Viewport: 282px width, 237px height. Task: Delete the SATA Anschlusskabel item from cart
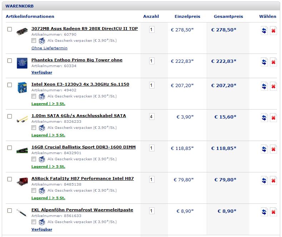pos(273,118)
